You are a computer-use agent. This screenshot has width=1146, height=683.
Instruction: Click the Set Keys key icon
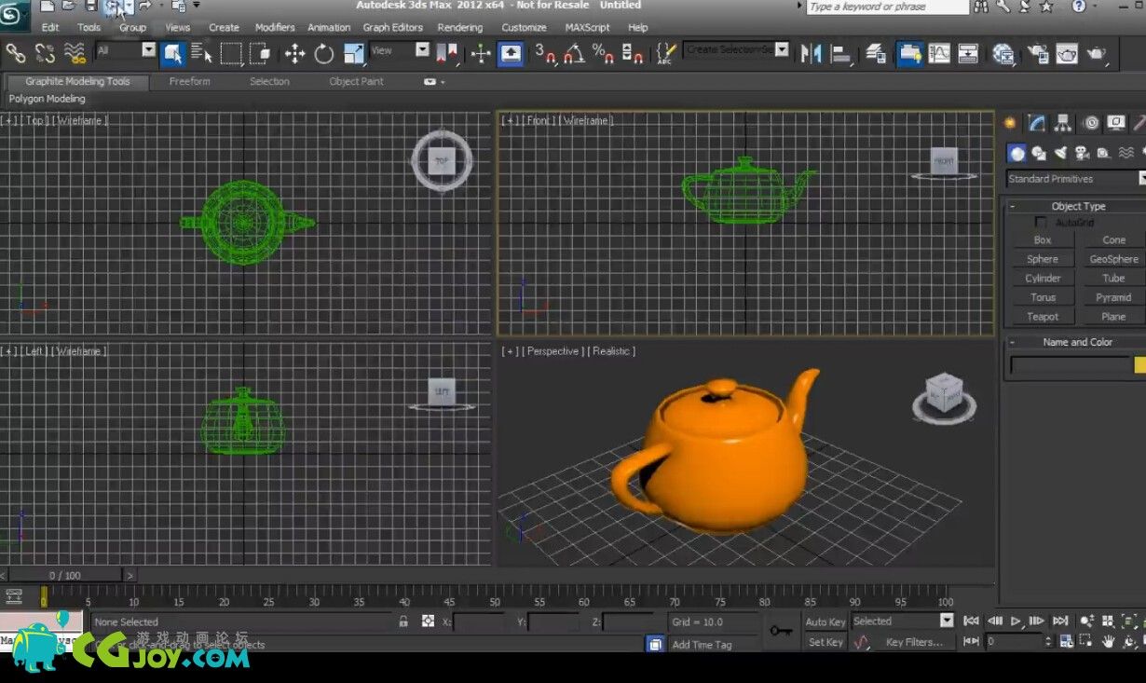coord(781,631)
